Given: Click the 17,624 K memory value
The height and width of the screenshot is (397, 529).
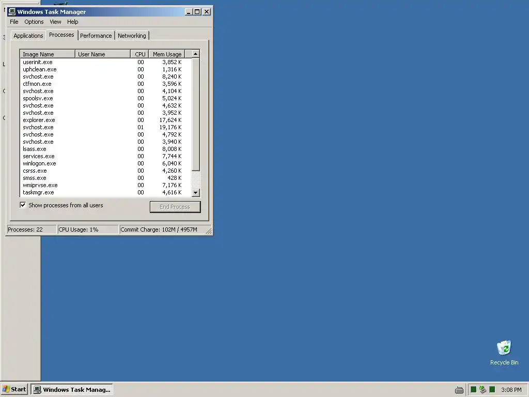Looking at the screenshot, I should [170, 120].
